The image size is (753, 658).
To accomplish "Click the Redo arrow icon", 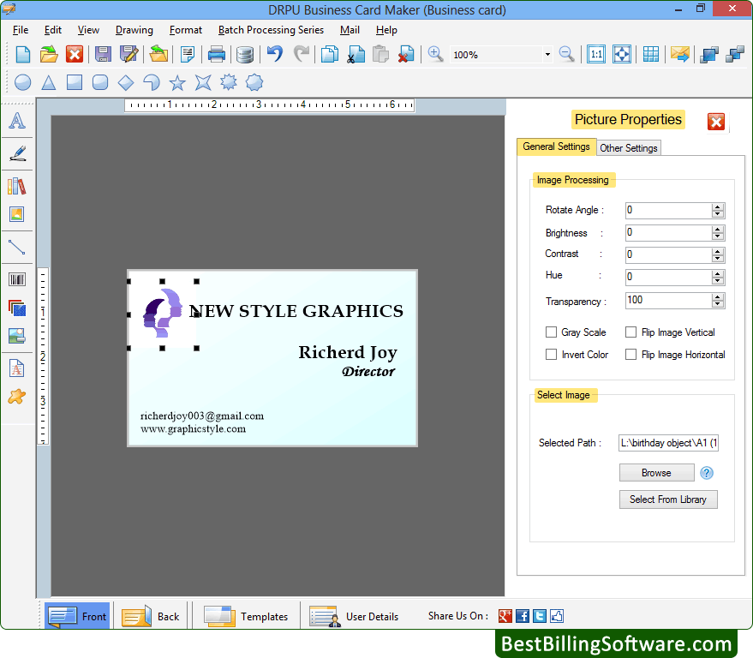I will (302, 54).
